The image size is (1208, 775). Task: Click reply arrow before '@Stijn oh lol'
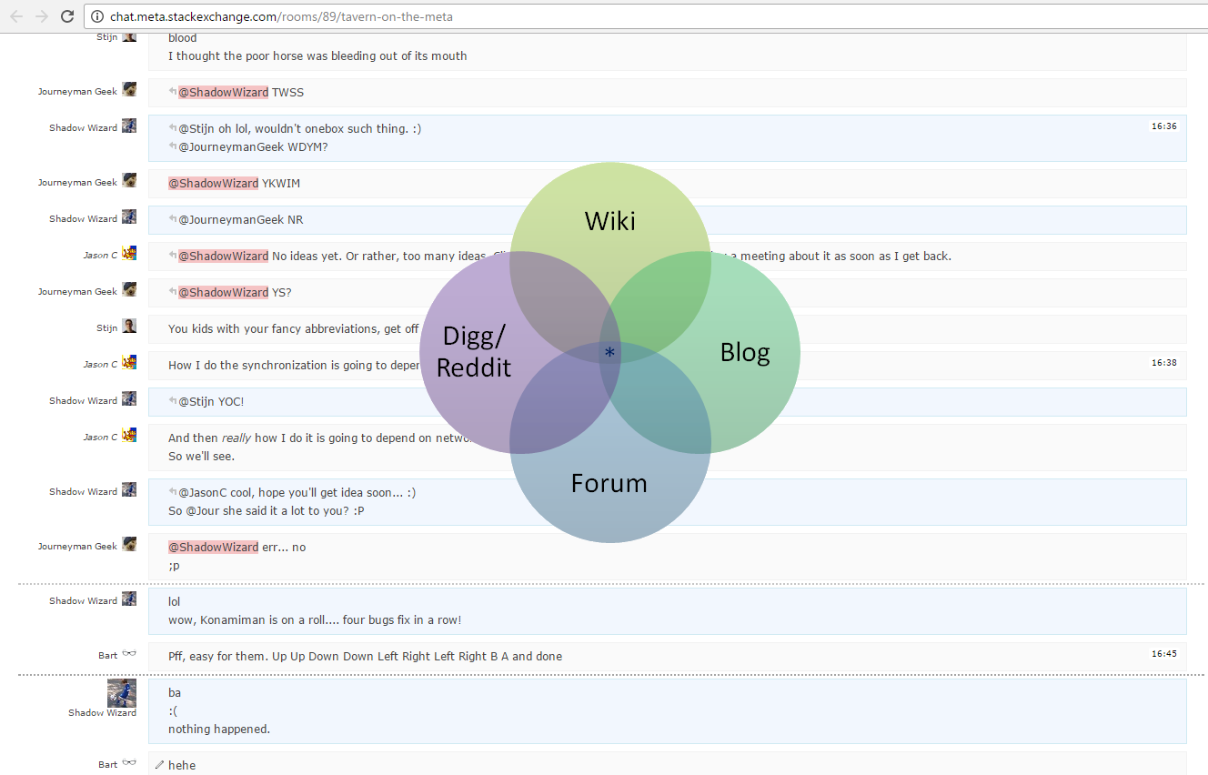click(173, 128)
